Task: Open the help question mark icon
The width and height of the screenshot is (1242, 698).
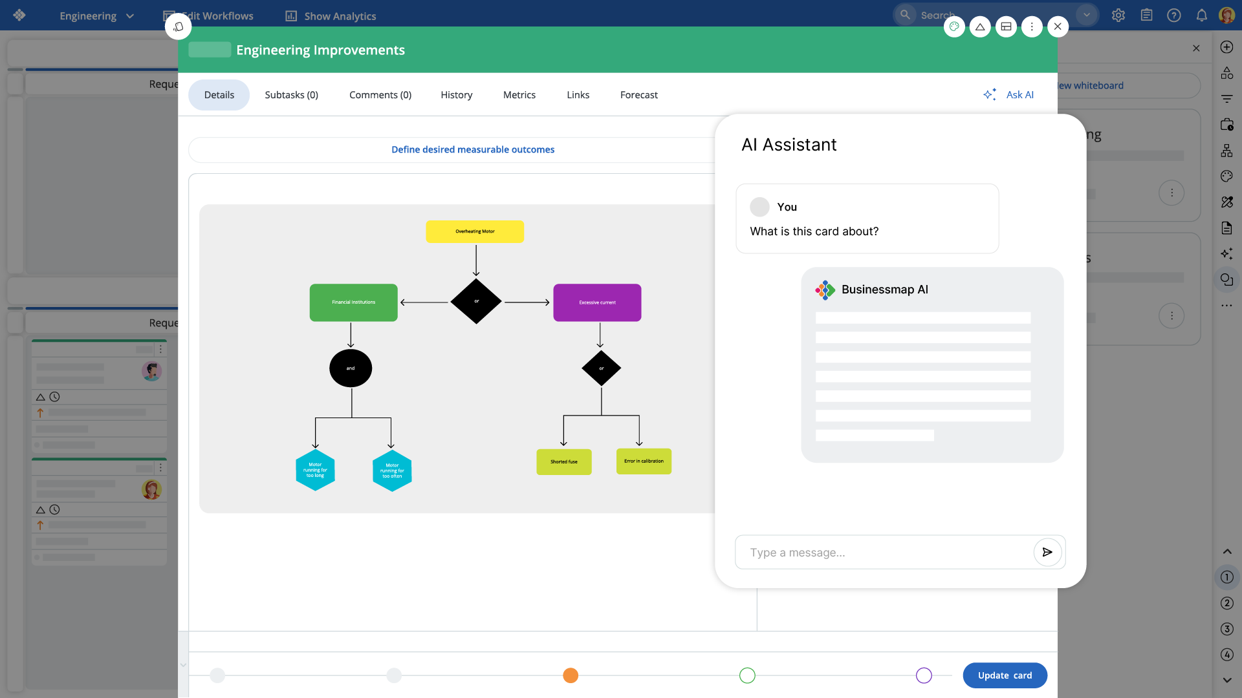Action: (1173, 16)
